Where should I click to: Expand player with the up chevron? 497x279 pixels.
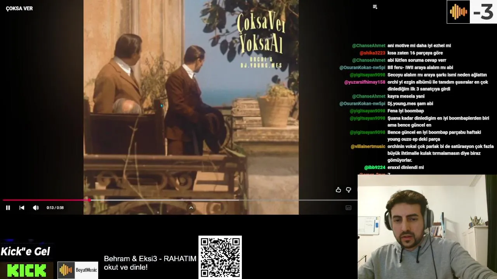coord(191,208)
